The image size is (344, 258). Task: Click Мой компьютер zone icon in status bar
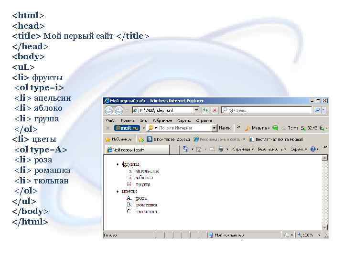(211, 235)
